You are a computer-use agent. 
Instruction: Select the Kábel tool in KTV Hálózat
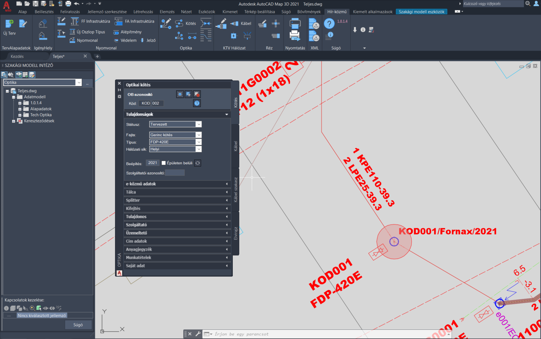tap(241, 24)
